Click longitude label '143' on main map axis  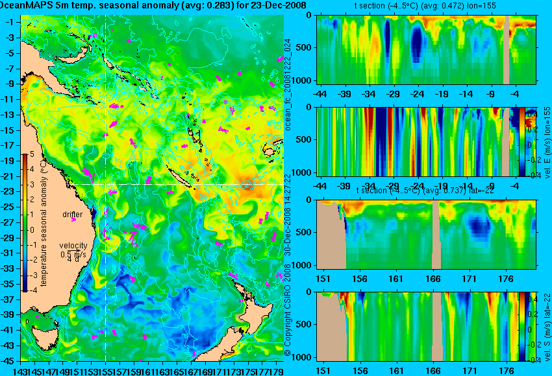click(x=19, y=371)
